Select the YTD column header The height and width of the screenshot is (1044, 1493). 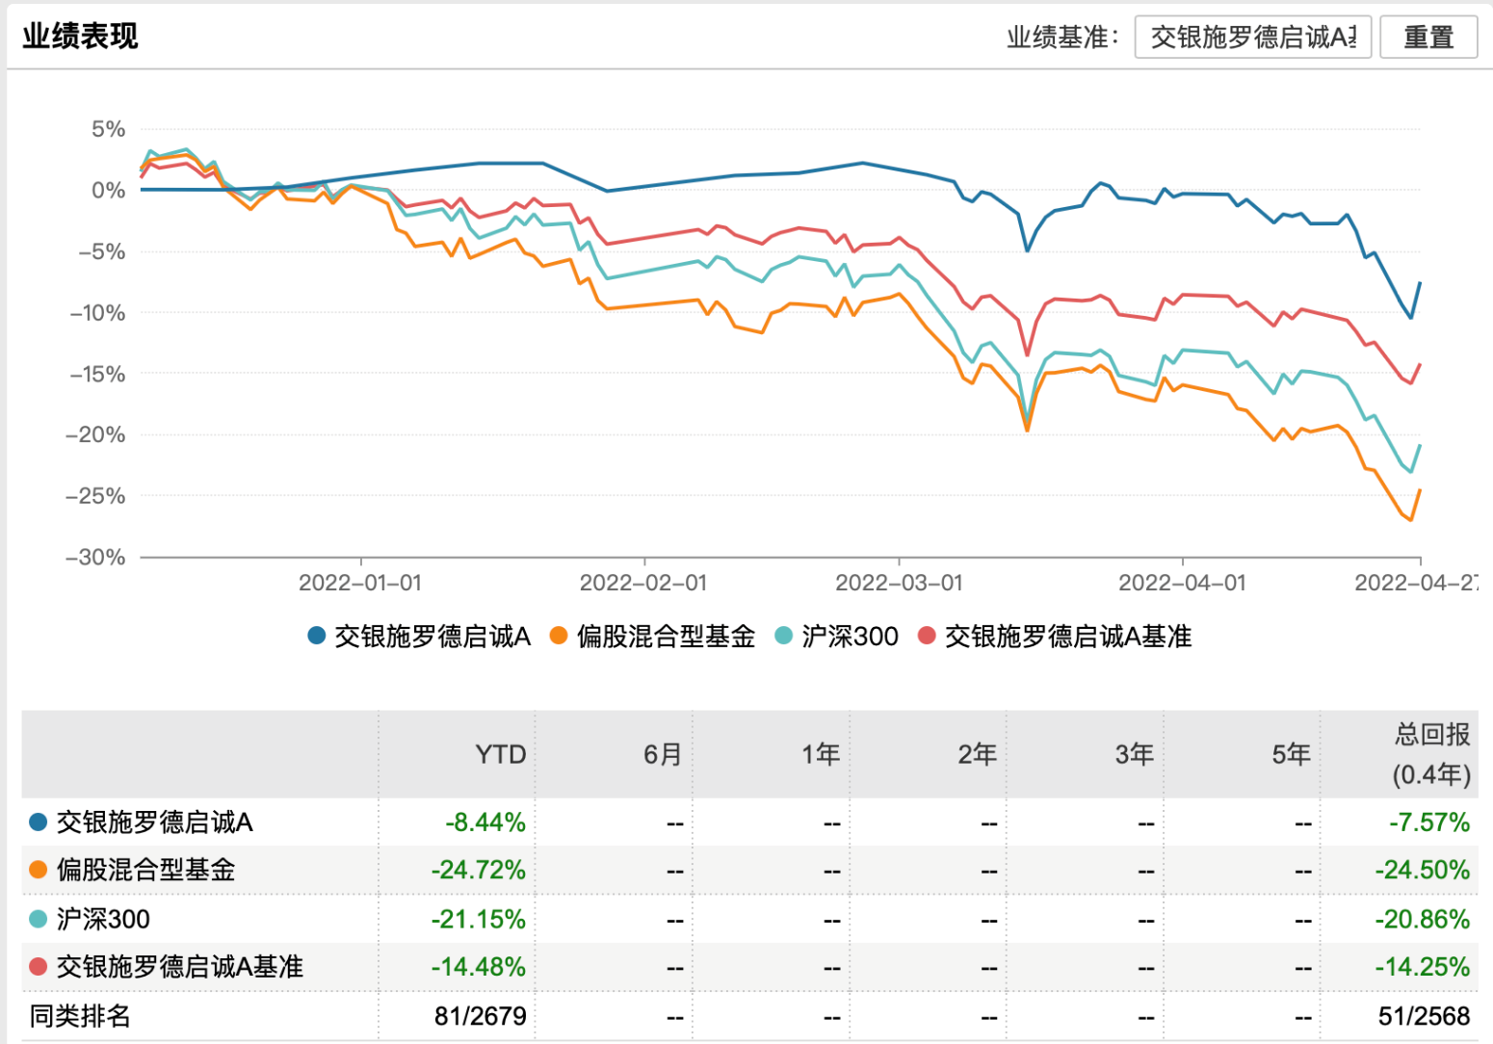[500, 754]
